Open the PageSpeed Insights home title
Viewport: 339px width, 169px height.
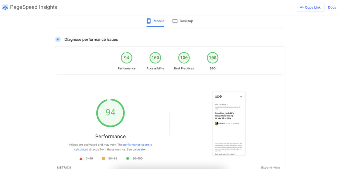click(33, 7)
